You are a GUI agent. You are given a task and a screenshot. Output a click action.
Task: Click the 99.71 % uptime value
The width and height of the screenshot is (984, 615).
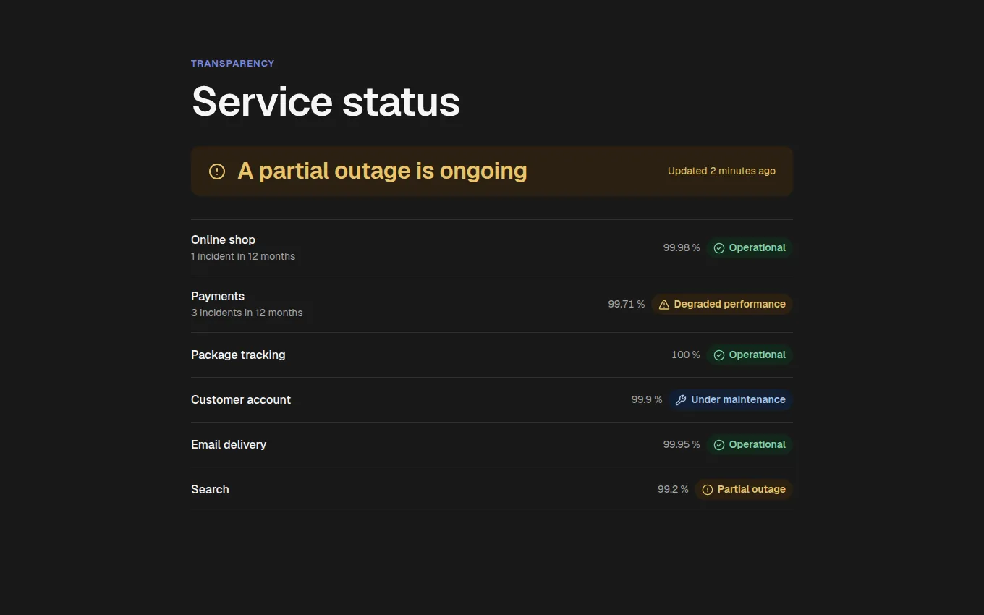(627, 304)
